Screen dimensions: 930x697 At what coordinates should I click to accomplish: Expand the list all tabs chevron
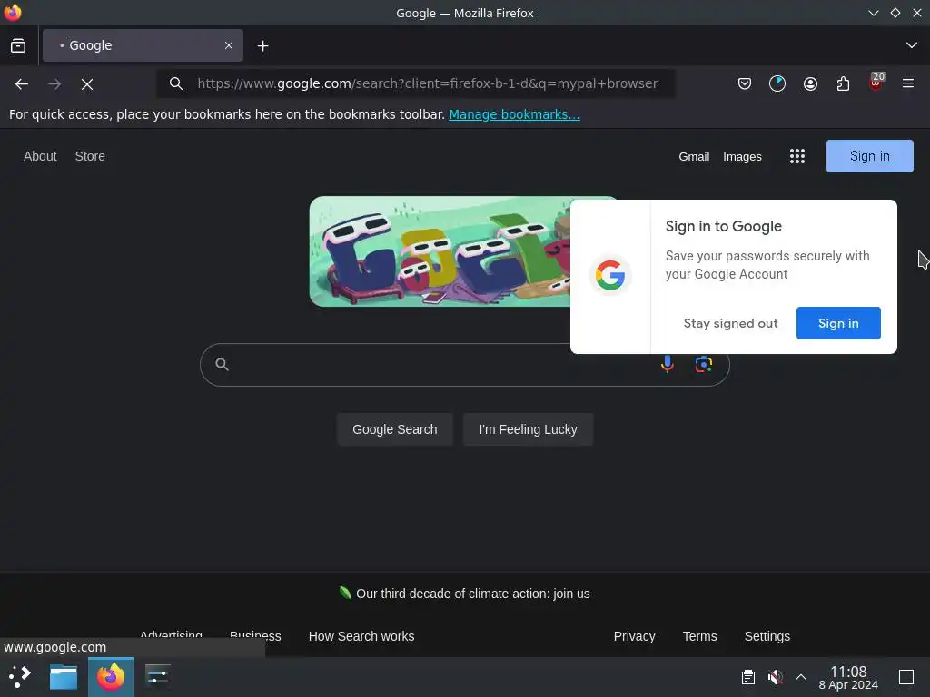[x=912, y=45]
